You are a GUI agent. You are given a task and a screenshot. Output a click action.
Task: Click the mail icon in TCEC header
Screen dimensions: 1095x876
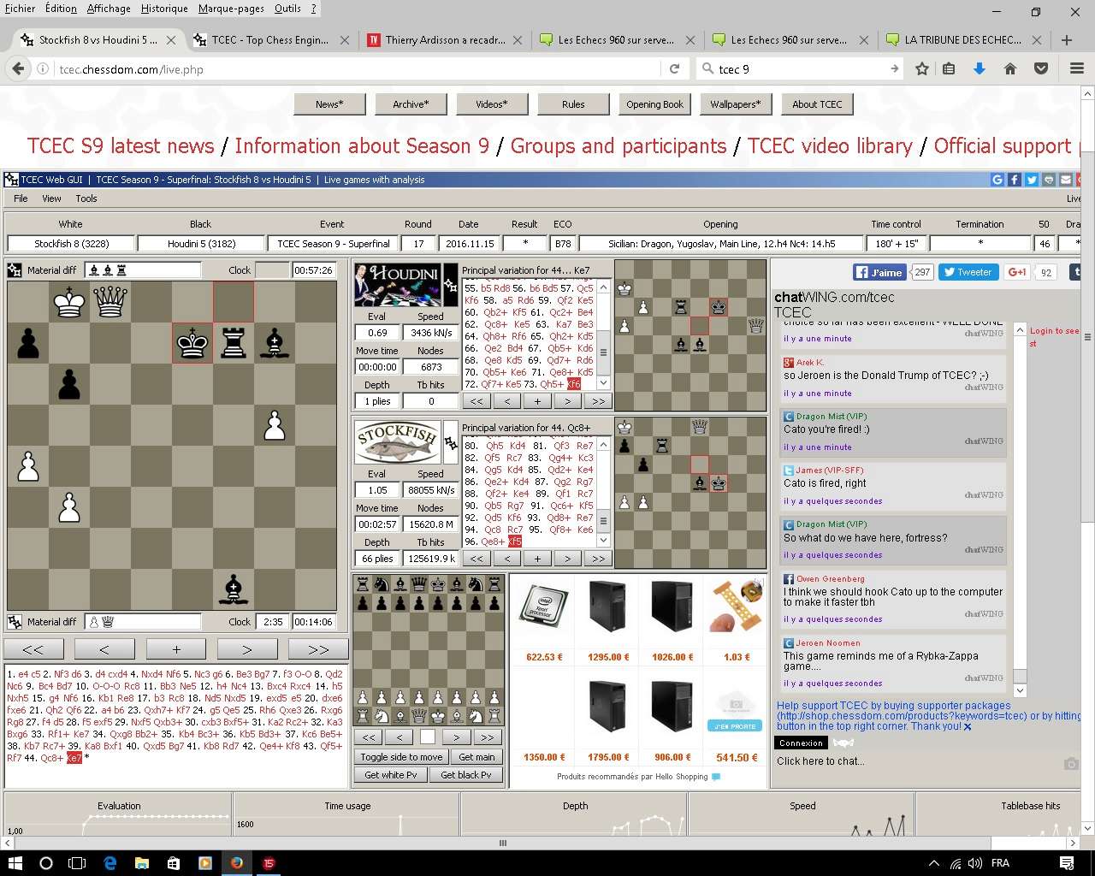point(1065,180)
